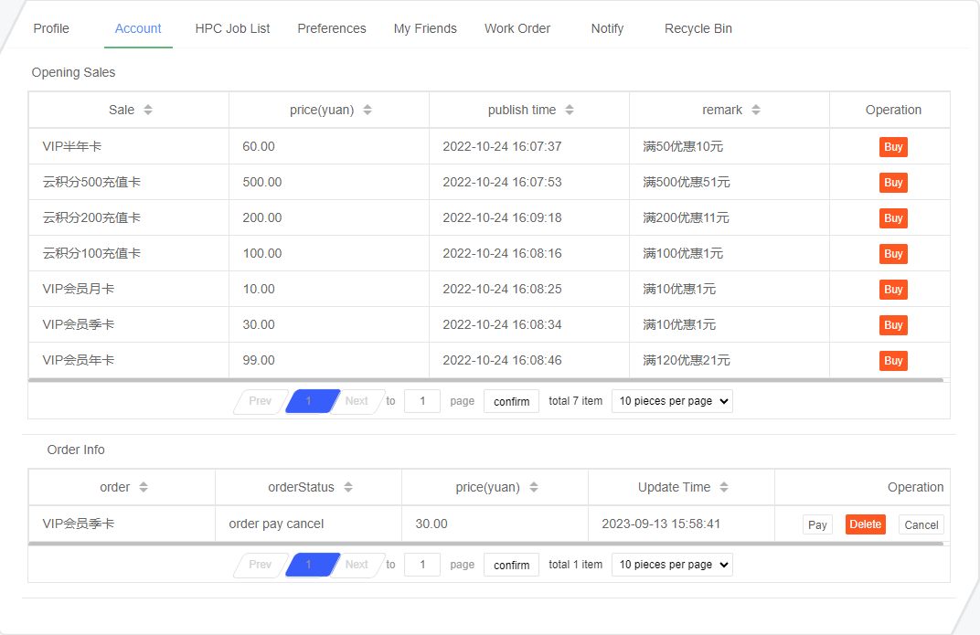Viewport: 980px width, 635px height.
Task: Buy the 云积分200充值卡 item
Action: tap(893, 218)
